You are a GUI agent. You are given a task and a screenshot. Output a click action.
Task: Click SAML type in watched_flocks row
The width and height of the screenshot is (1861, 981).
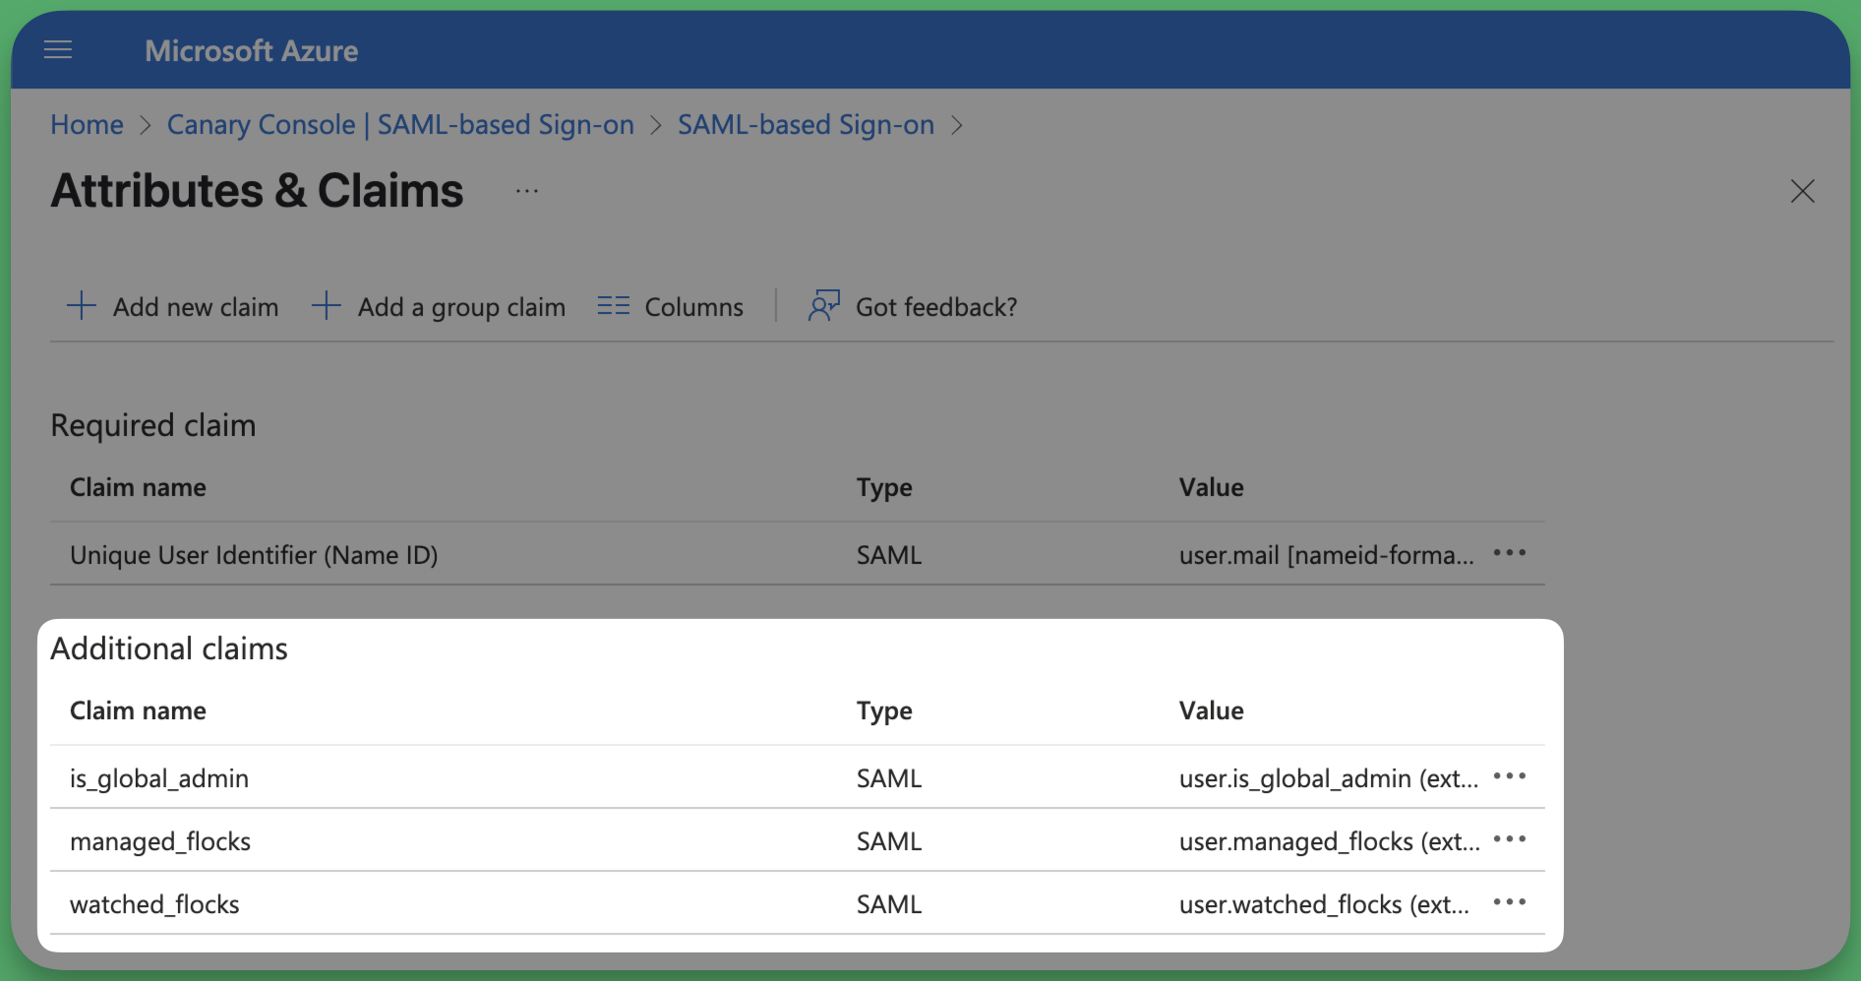pyautogui.click(x=889, y=904)
